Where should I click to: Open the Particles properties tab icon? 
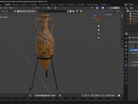point(126,68)
